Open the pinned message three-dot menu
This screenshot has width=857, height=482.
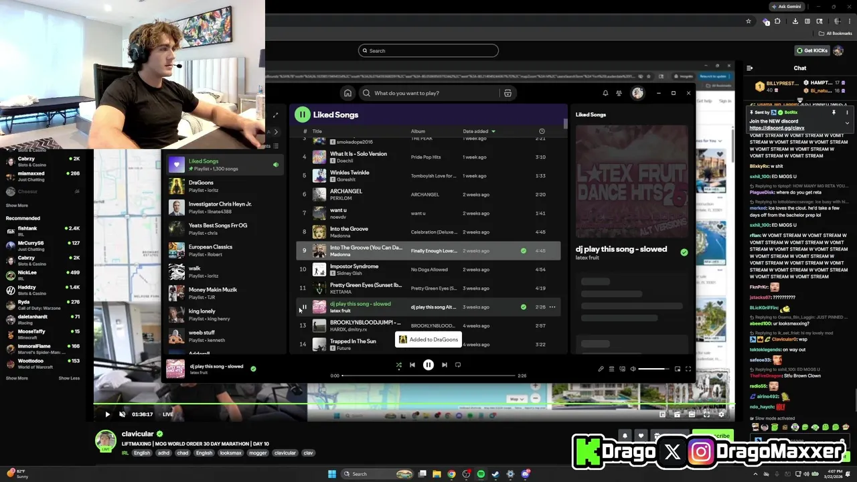[x=847, y=112]
